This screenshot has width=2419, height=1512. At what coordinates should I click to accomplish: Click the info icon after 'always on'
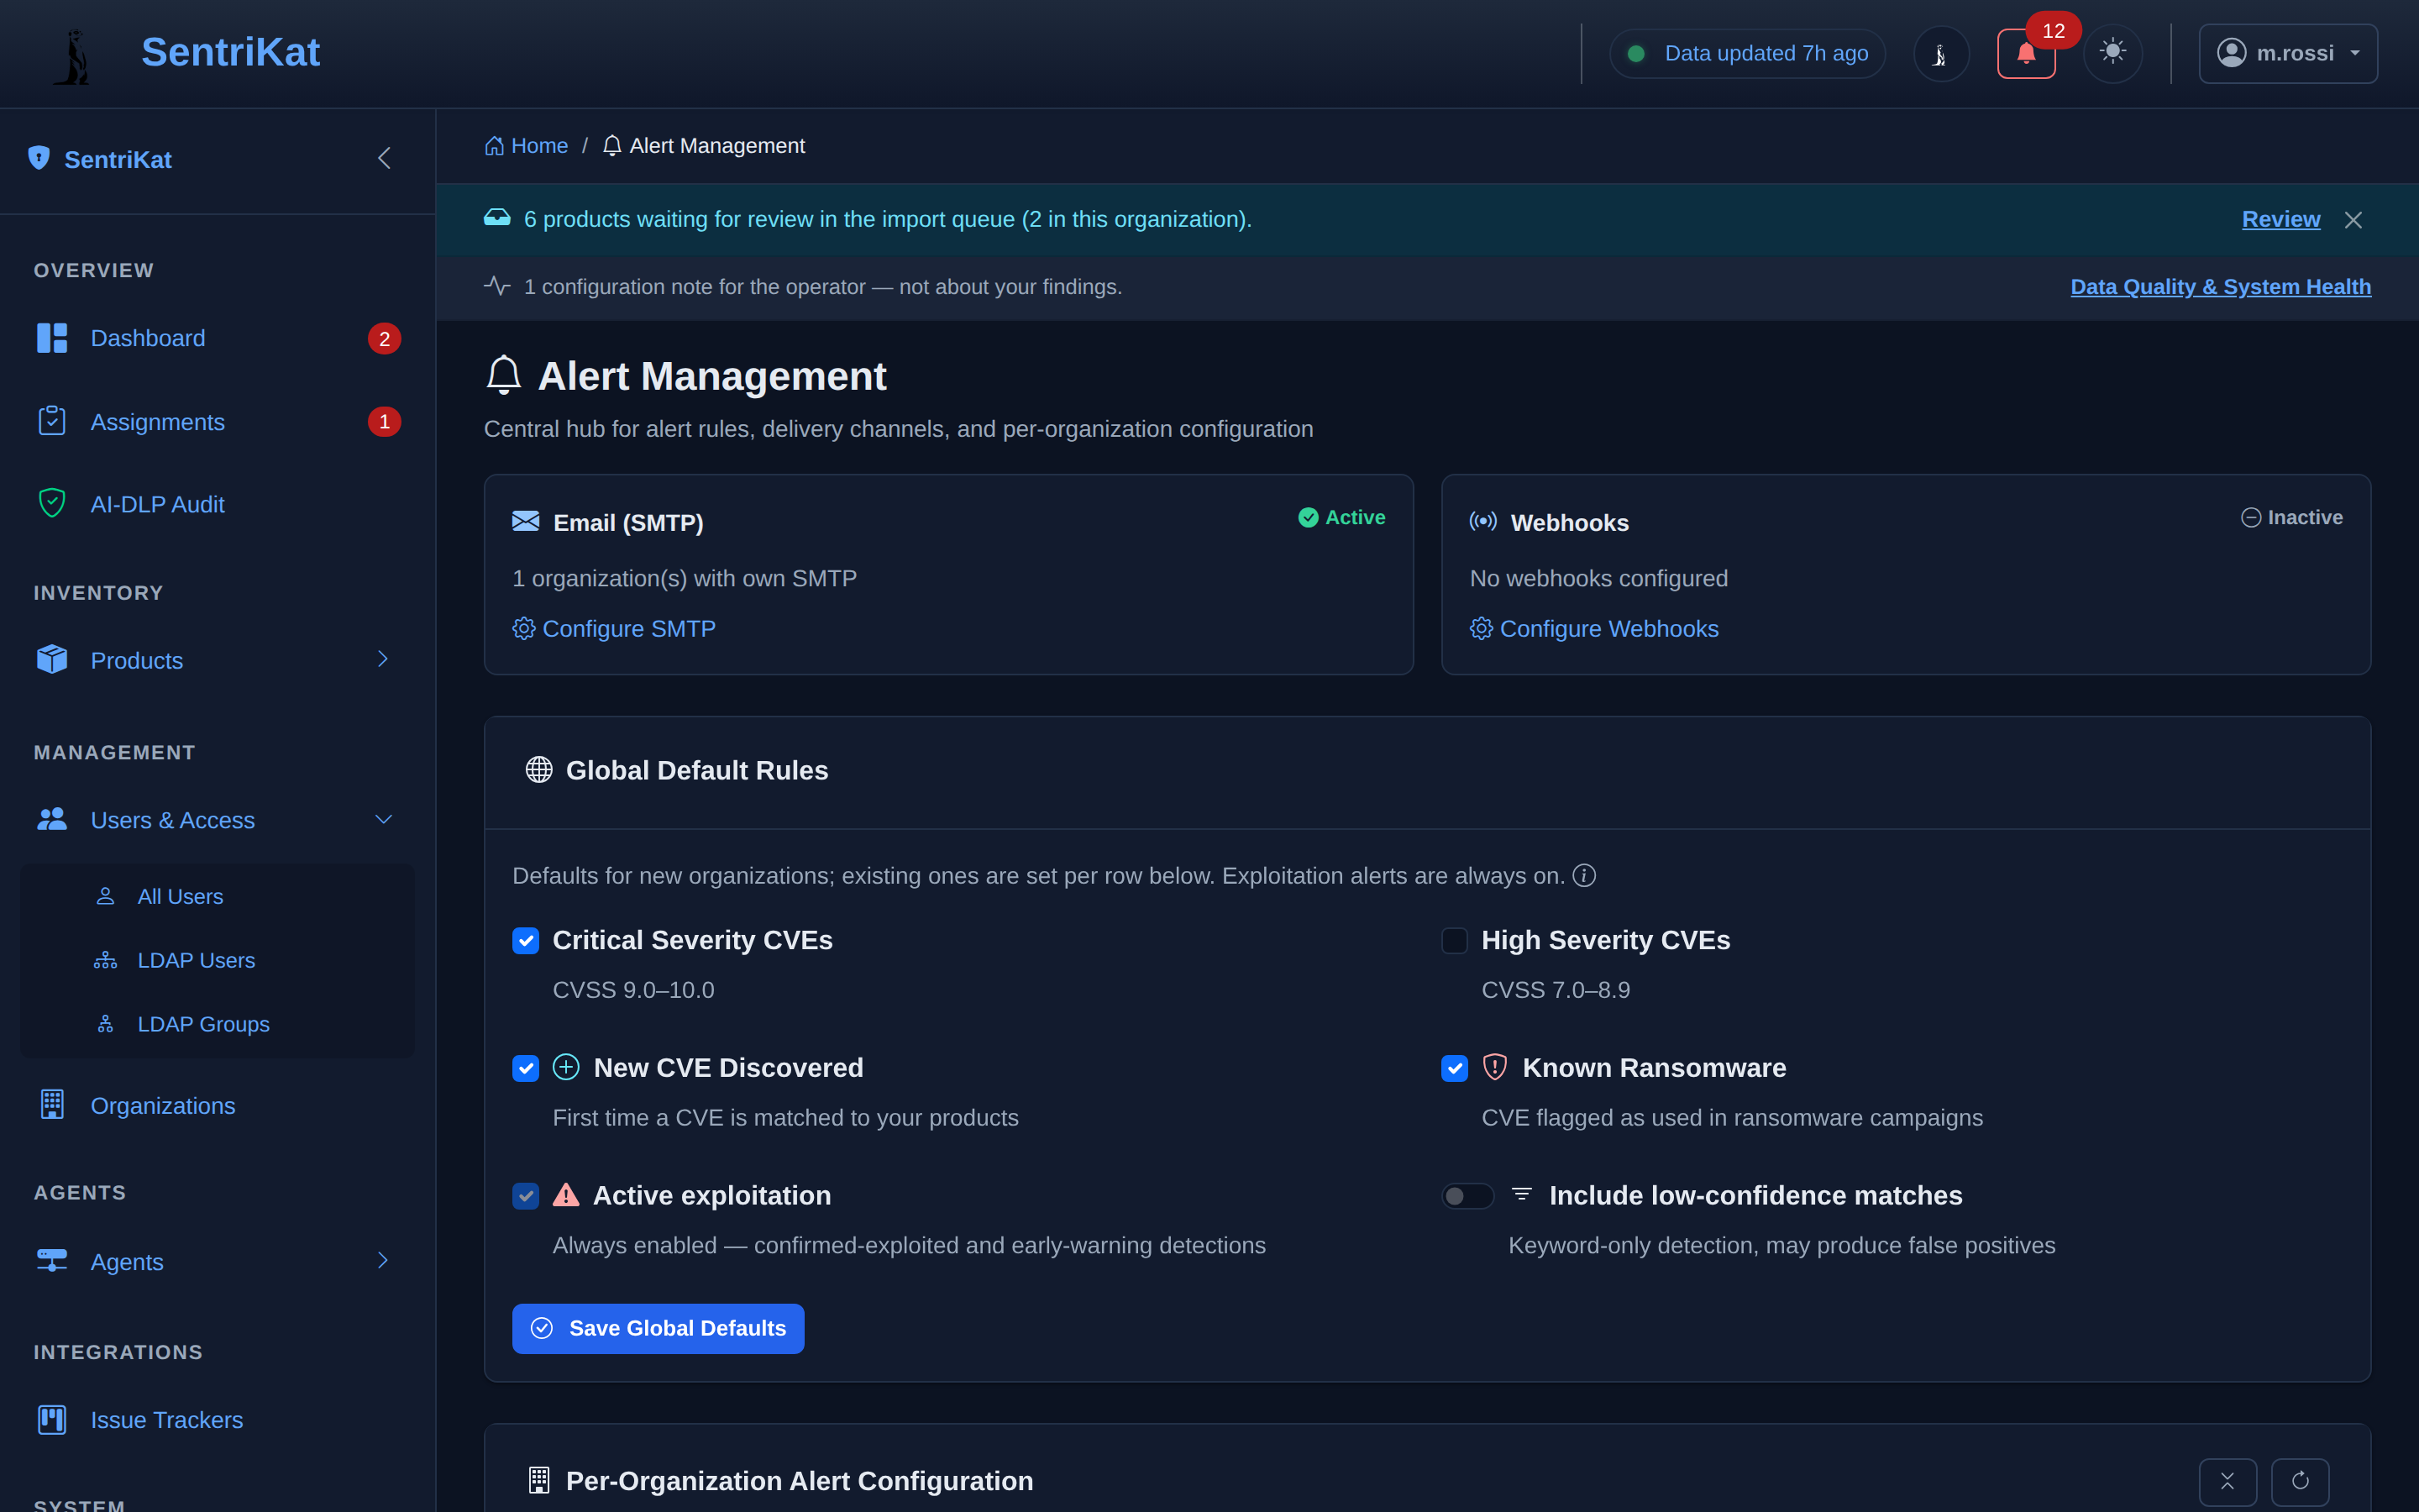(x=1584, y=875)
